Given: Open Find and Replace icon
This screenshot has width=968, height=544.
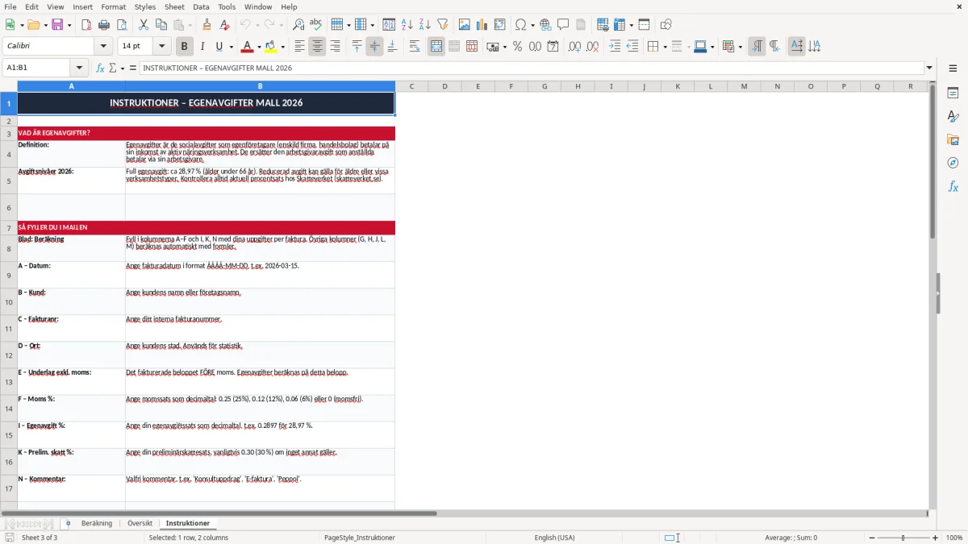Looking at the screenshot, I should [298, 25].
